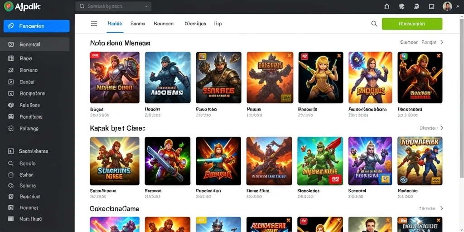This screenshot has width=464, height=232.
Task: Click the magnifier icon beside Sensie
Action: 11,163
